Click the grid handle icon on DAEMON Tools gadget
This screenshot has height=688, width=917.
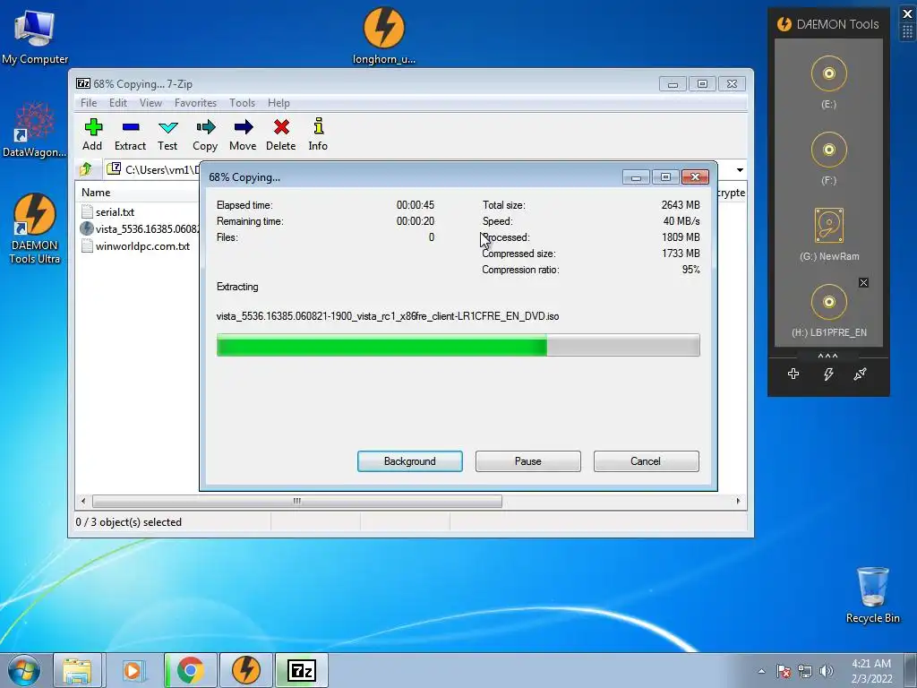coord(907,31)
